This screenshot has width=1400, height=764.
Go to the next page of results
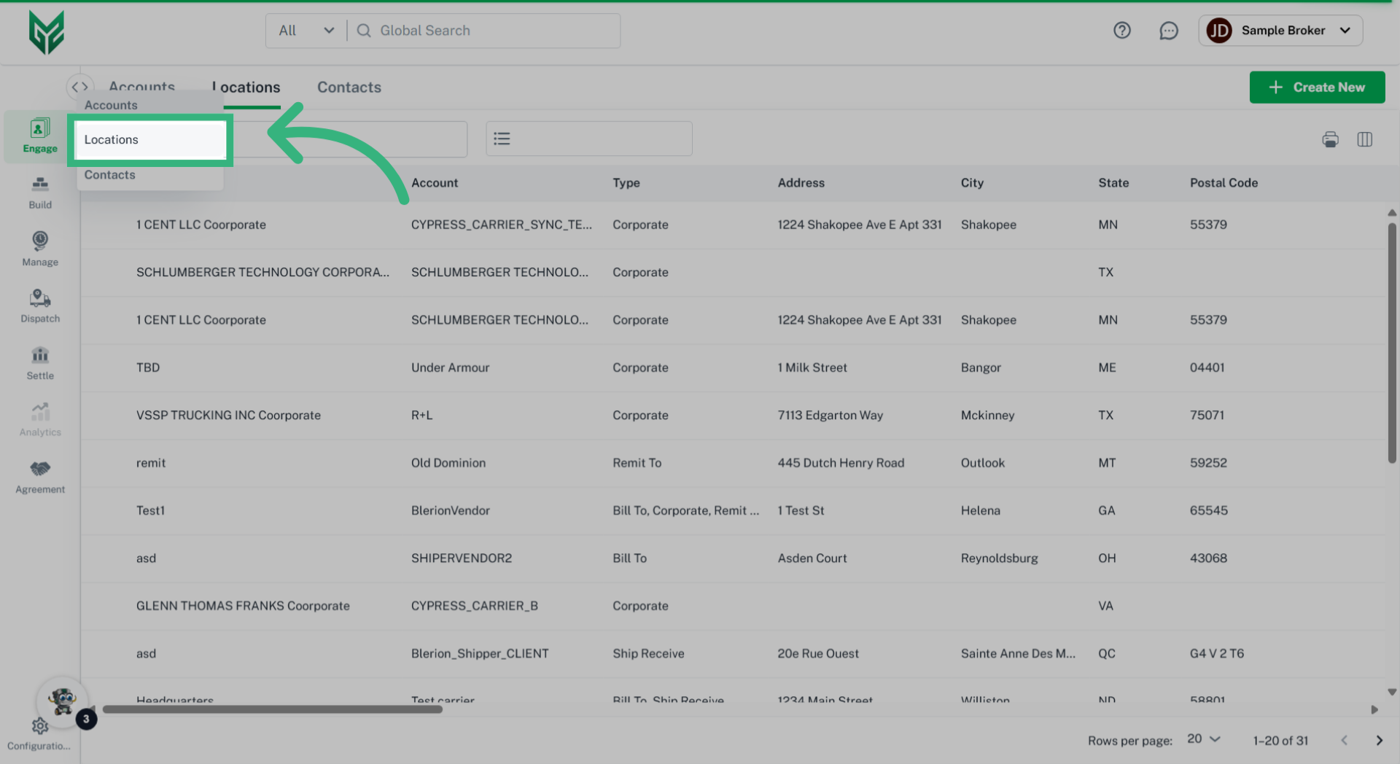pyautogui.click(x=1379, y=741)
